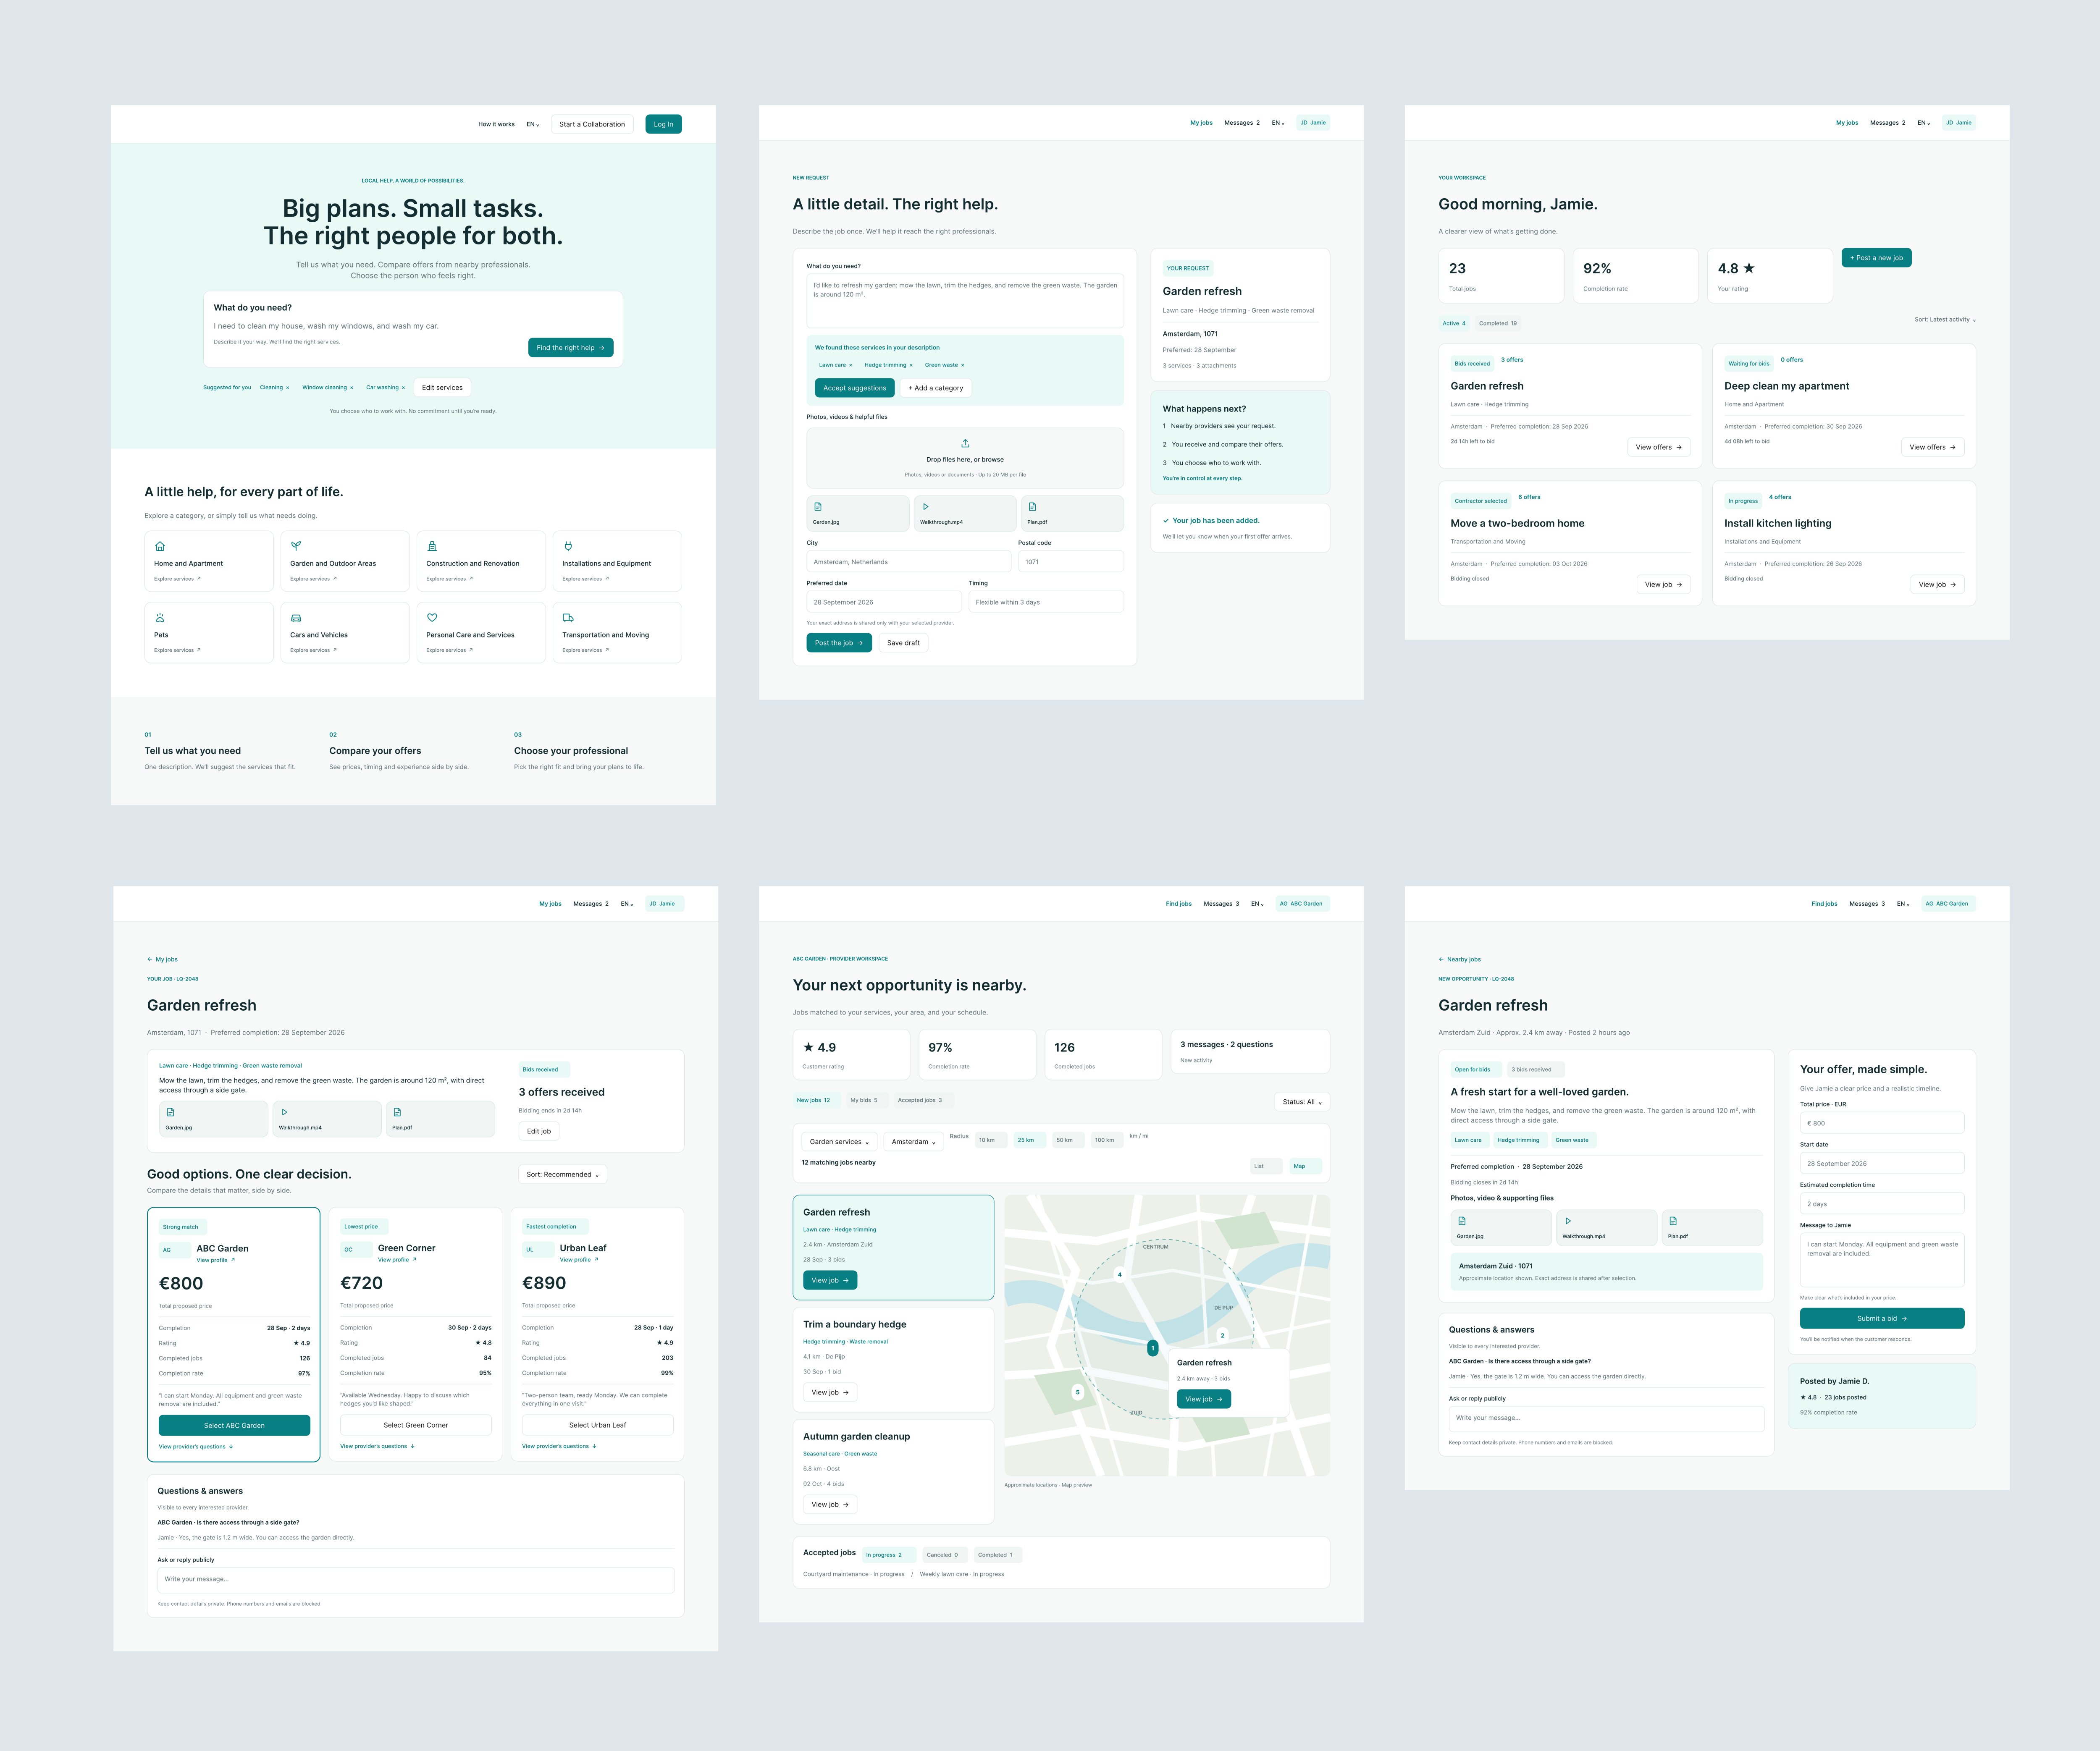Click map marker number 4 near Centrum
Image resolution: width=2100 pixels, height=1751 pixels.
point(1120,1274)
